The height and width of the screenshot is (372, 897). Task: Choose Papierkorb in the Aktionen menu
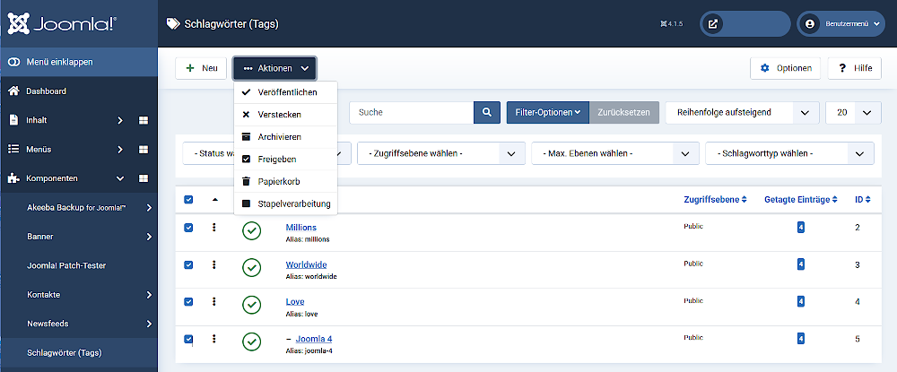(278, 181)
